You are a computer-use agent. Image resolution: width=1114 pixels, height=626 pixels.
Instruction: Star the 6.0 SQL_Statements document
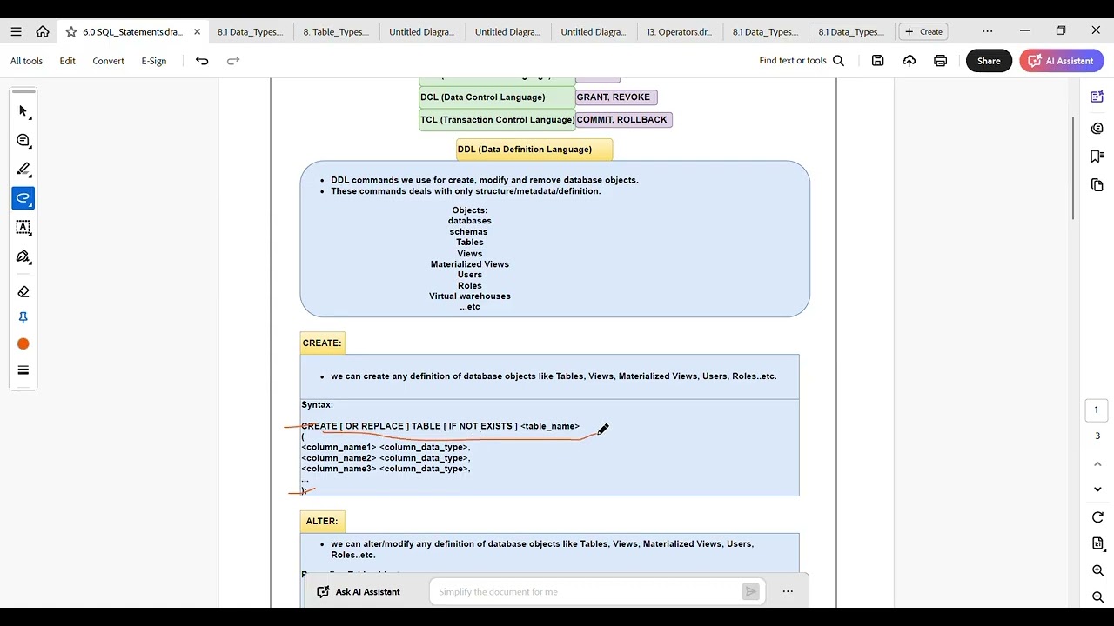click(x=71, y=32)
